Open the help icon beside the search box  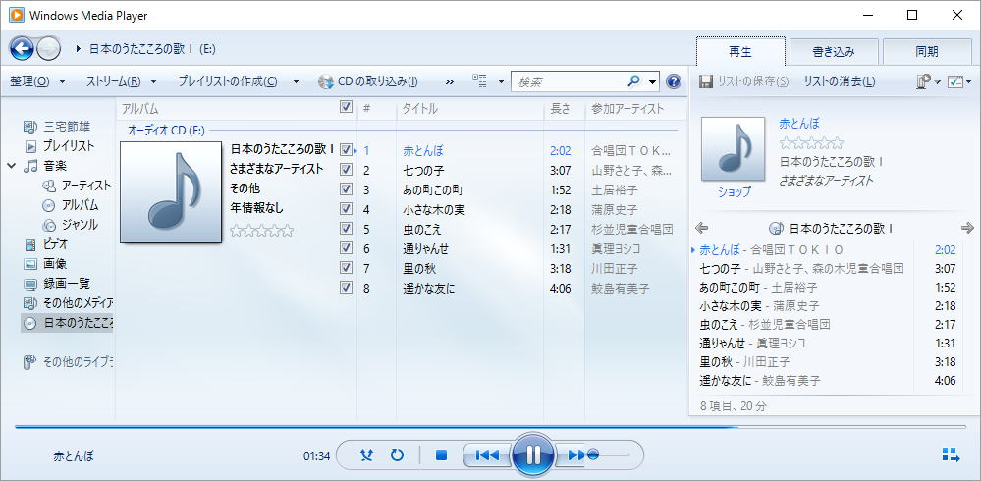tap(674, 81)
